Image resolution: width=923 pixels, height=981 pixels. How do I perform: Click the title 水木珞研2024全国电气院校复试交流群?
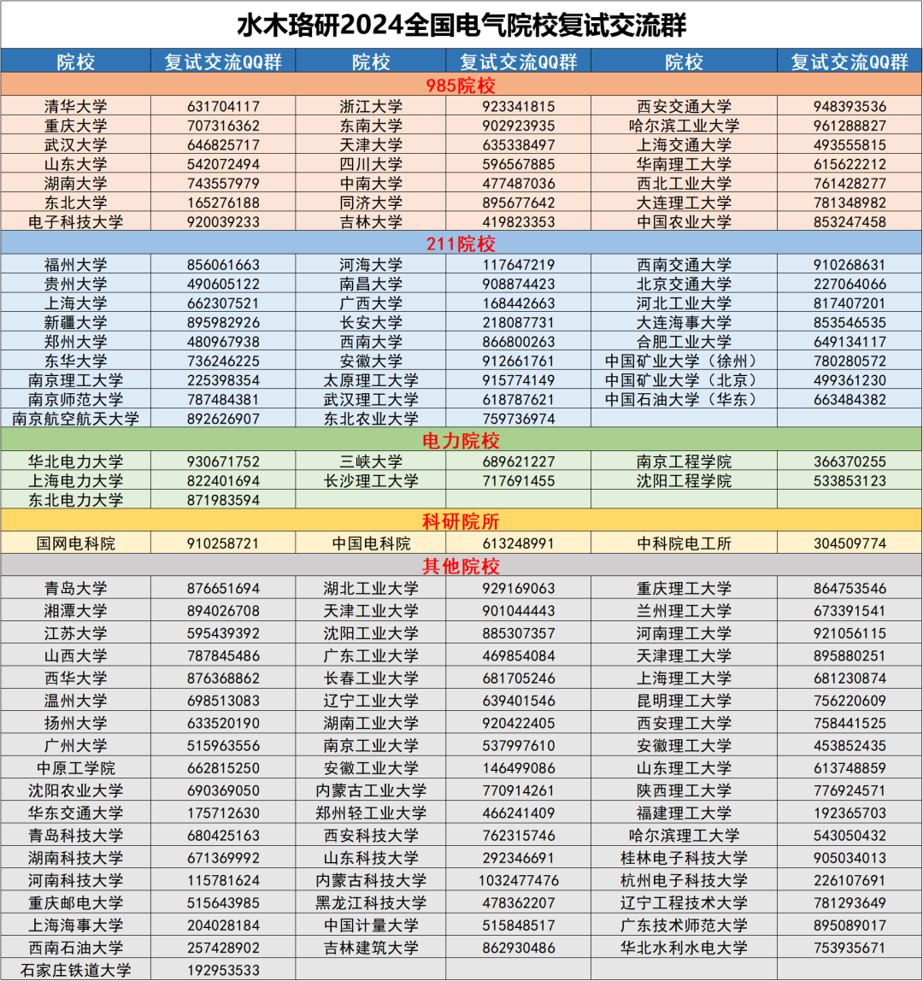point(461,25)
